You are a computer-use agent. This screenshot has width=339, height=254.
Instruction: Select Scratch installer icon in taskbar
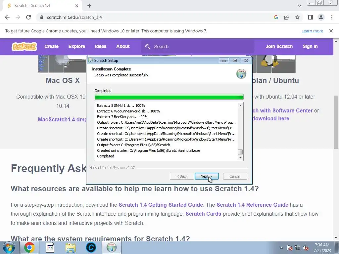point(112,247)
